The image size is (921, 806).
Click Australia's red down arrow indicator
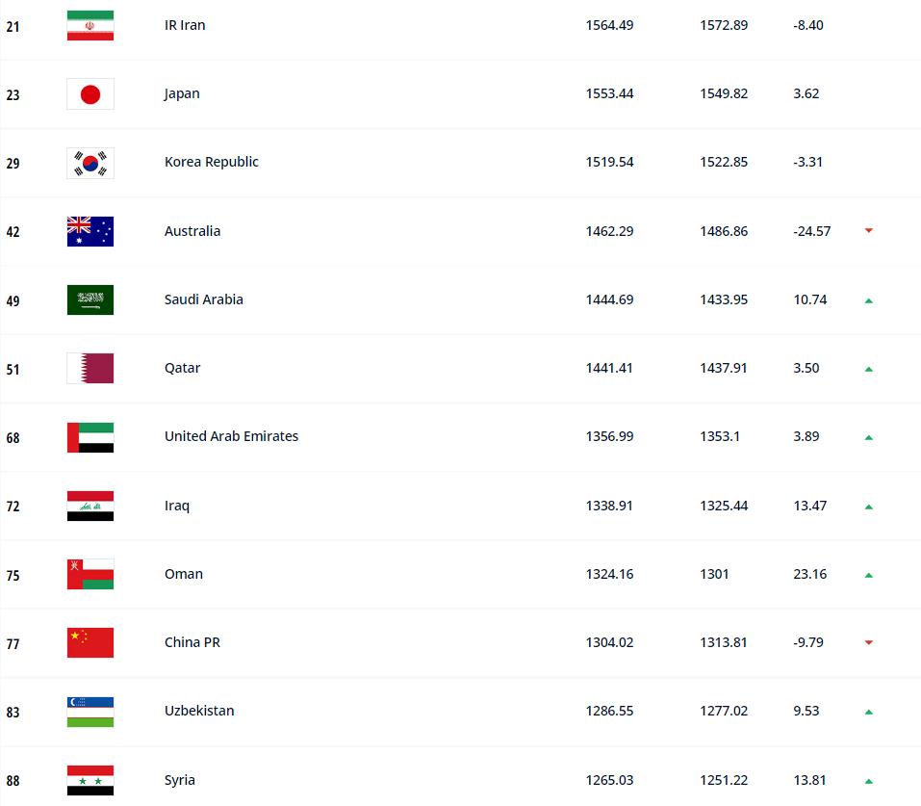pos(869,230)
